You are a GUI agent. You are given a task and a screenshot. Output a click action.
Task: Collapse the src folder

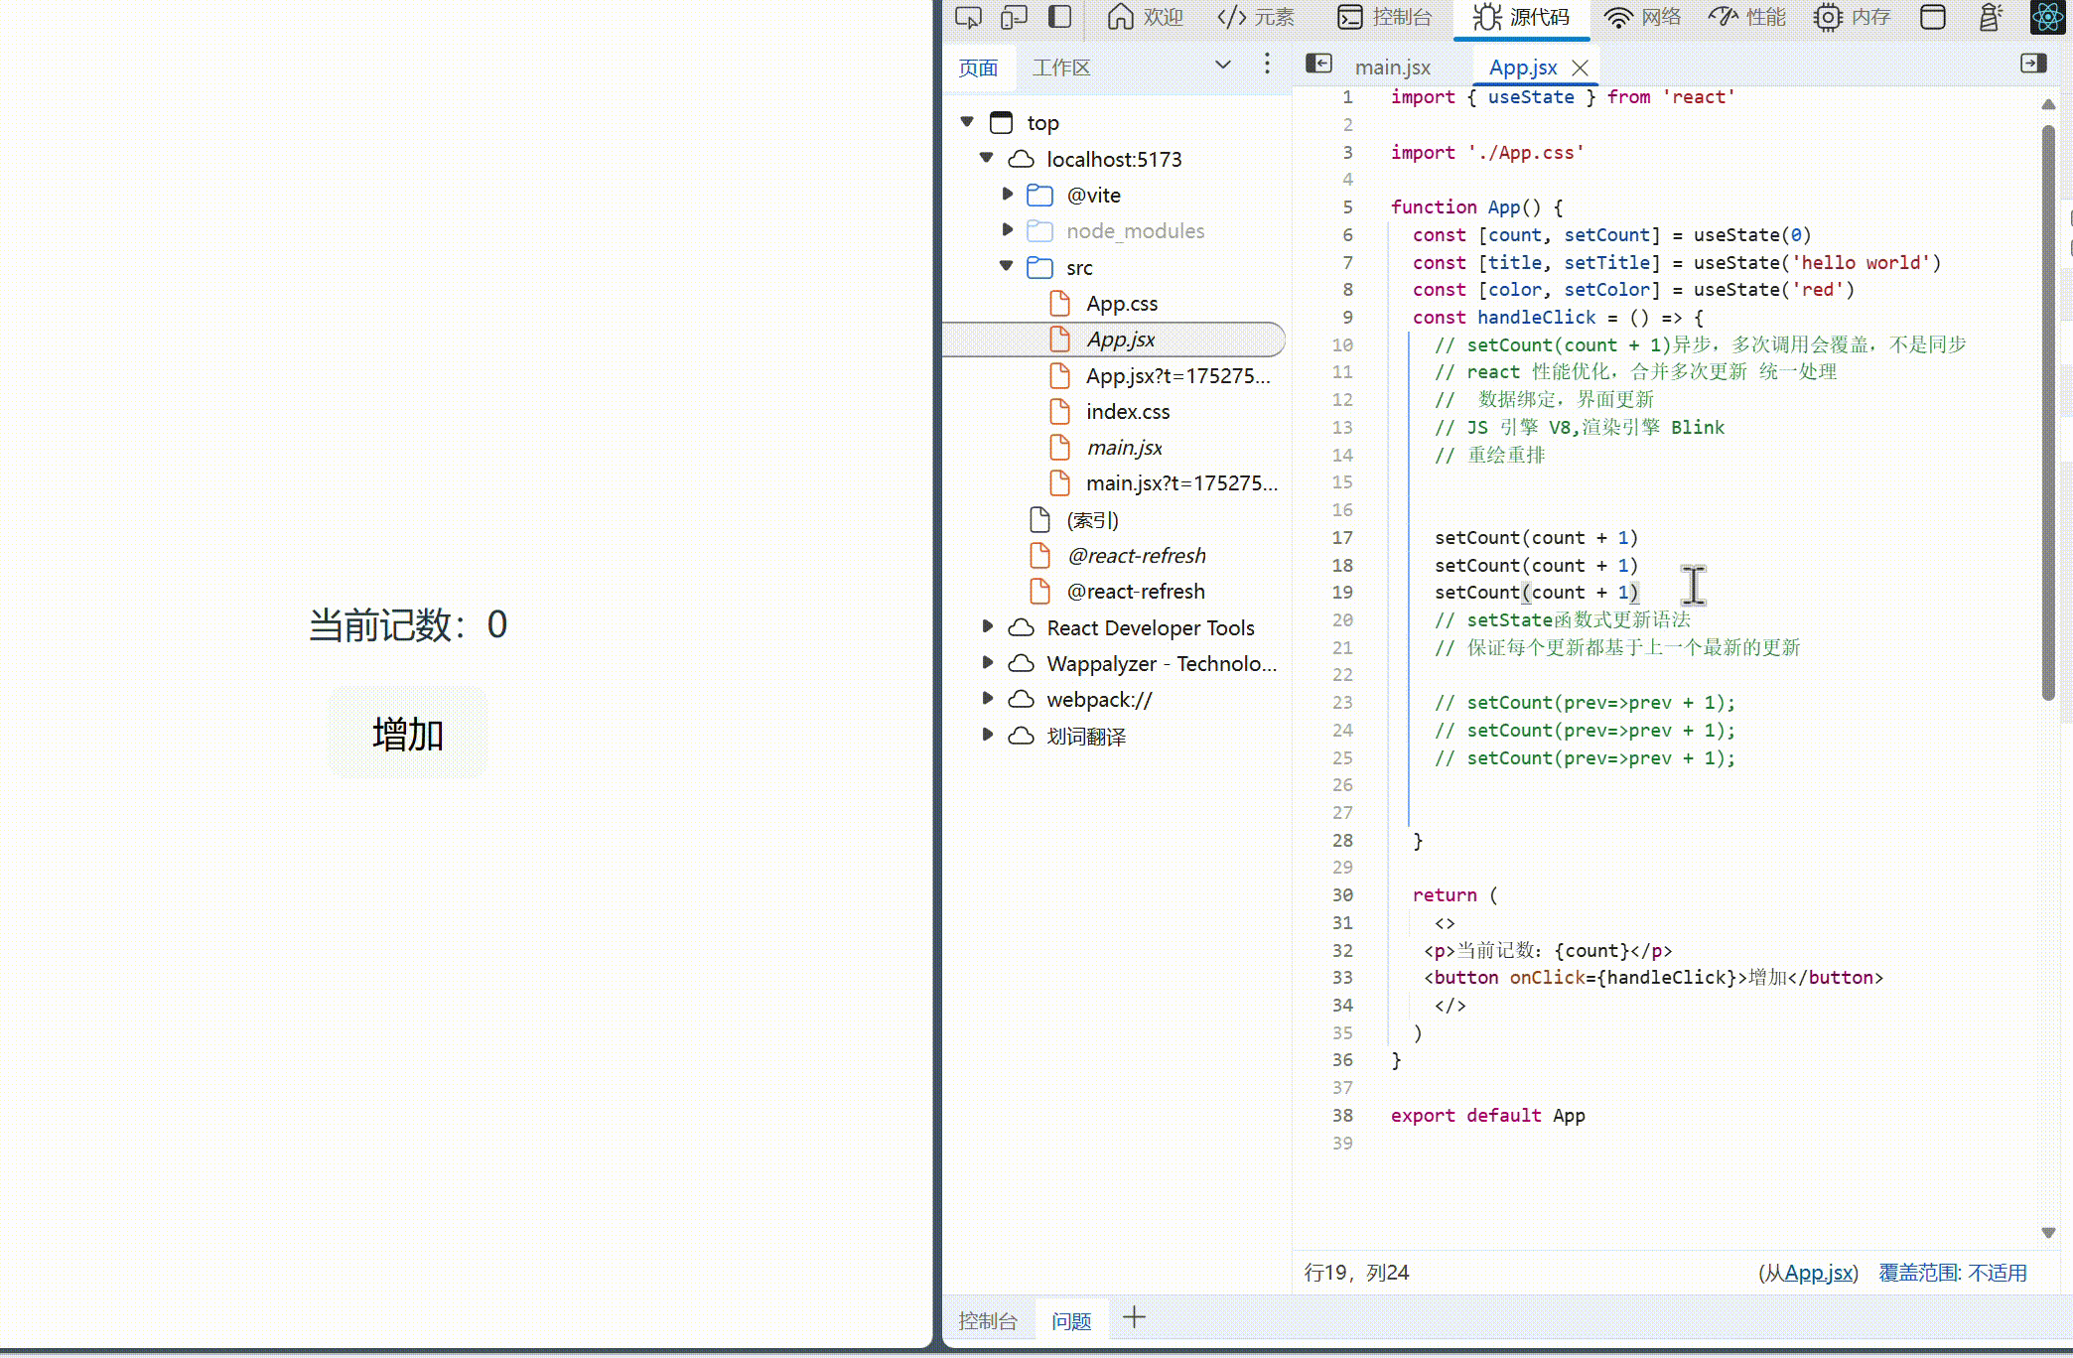1007,266
